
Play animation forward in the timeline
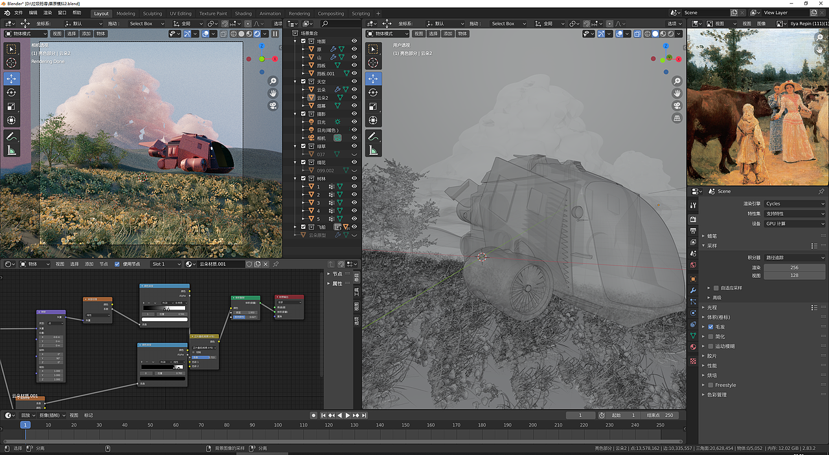point(347,416)
